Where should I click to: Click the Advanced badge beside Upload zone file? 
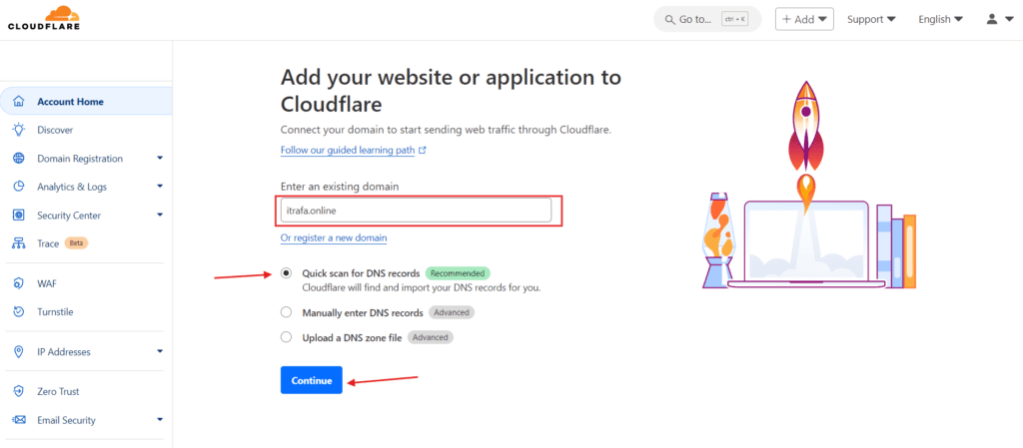[430, 337]
